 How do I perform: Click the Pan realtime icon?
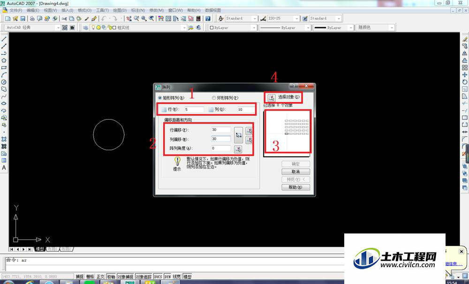click(129, 19)
